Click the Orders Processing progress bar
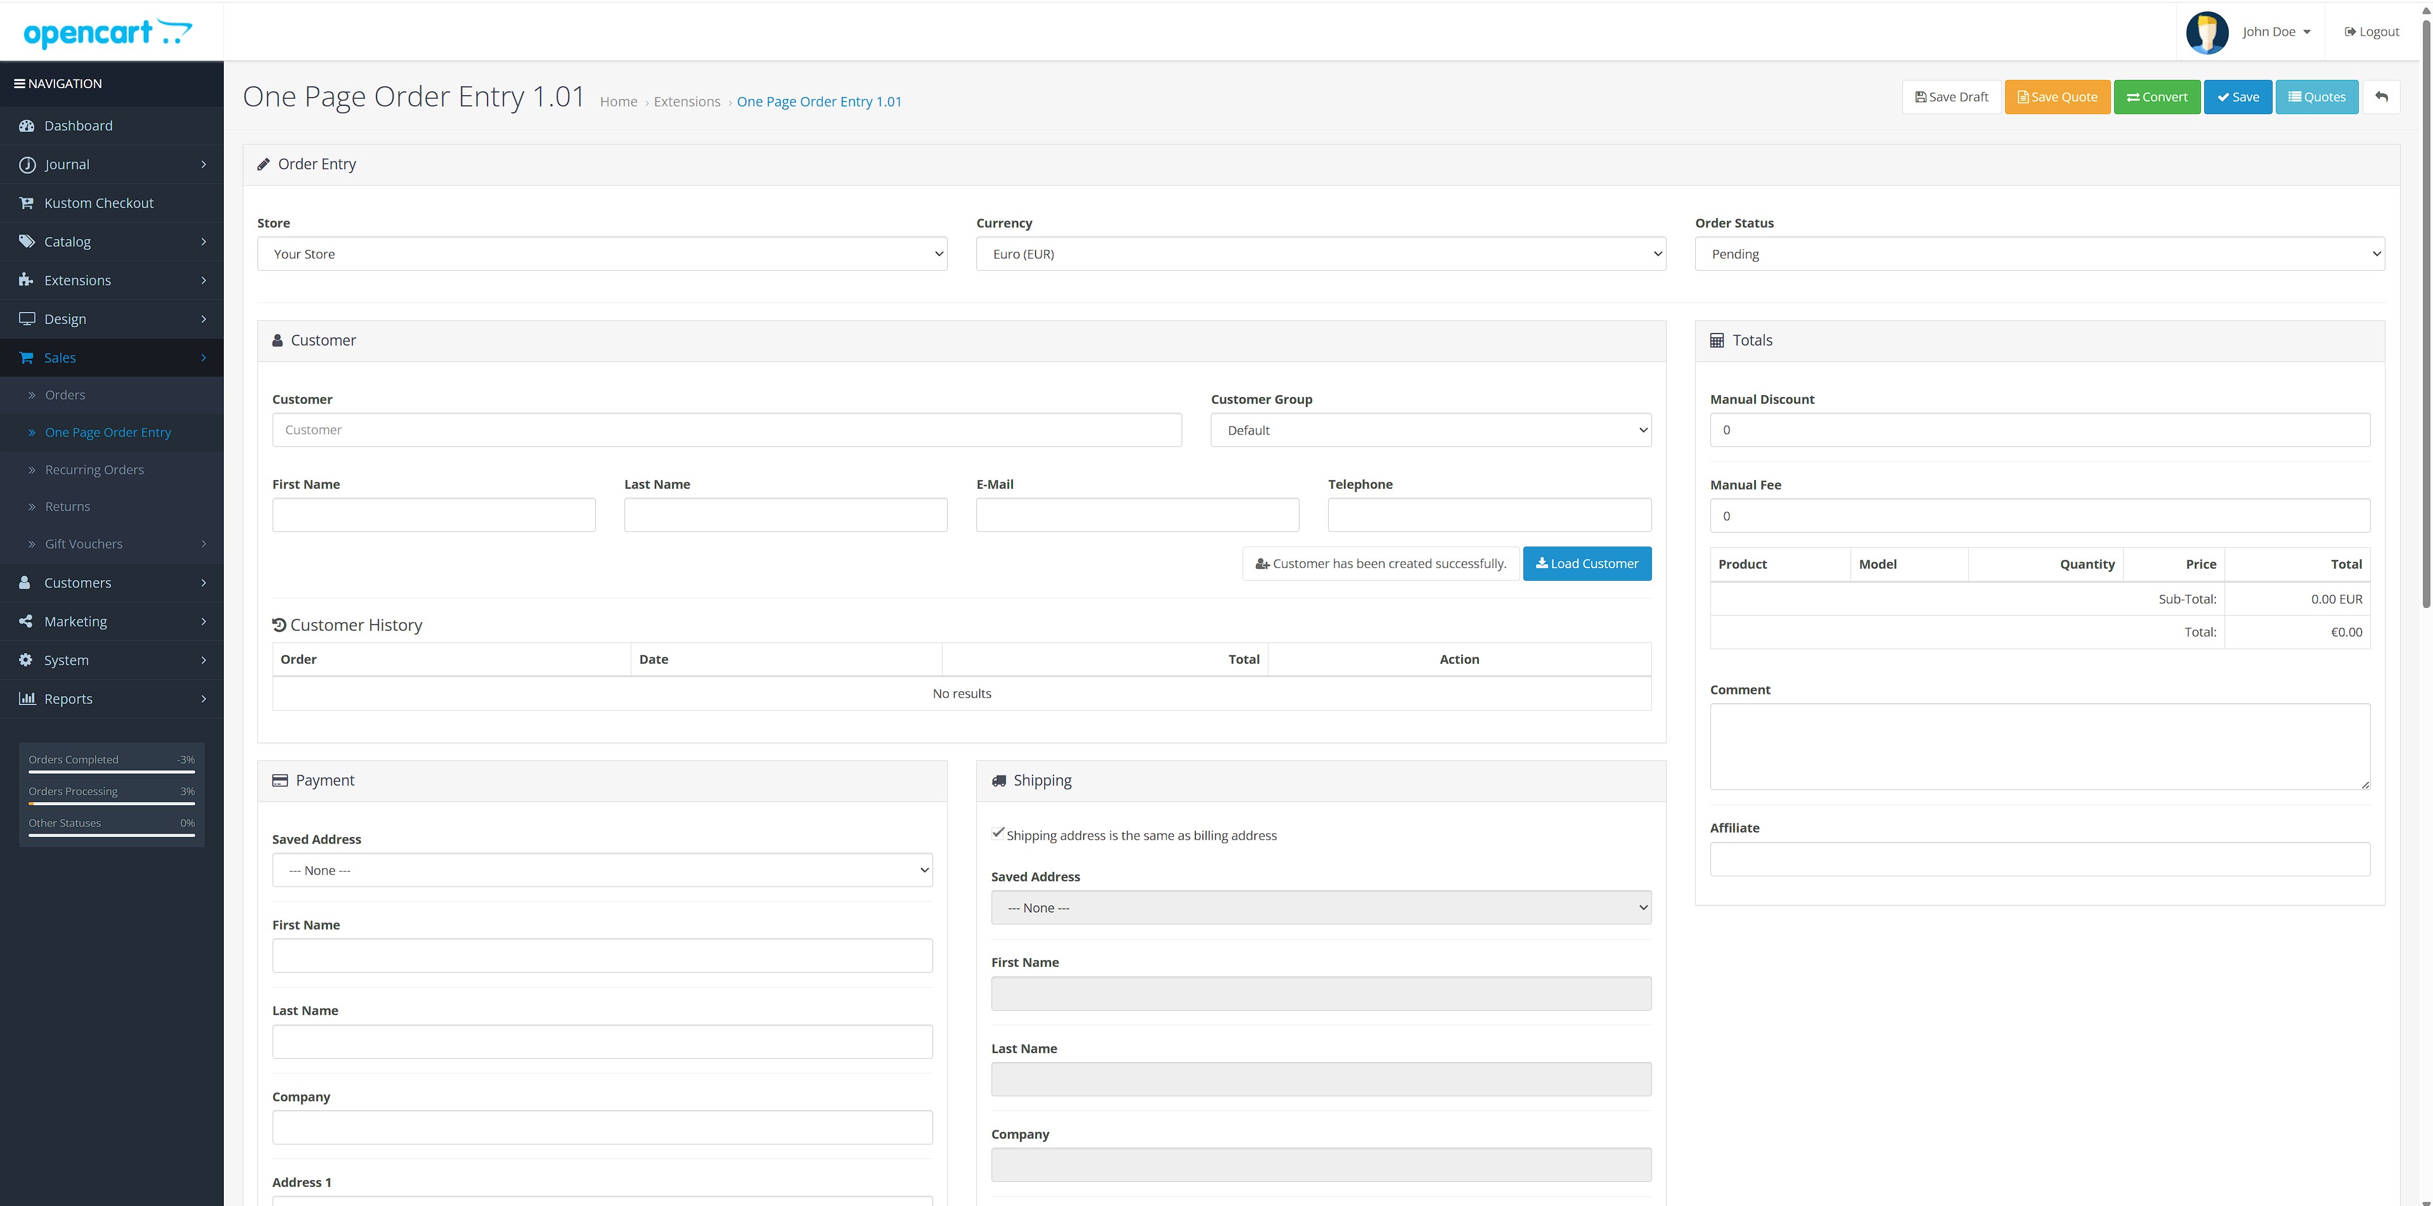The height and width of the screenshot is (1206, 2433). tap(110, 803)
